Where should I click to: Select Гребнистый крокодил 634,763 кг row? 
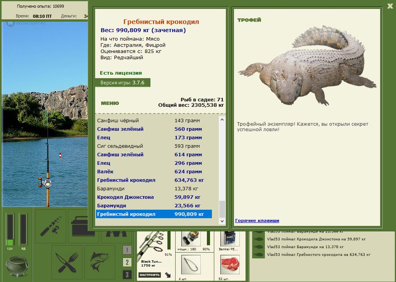point(154,180)
